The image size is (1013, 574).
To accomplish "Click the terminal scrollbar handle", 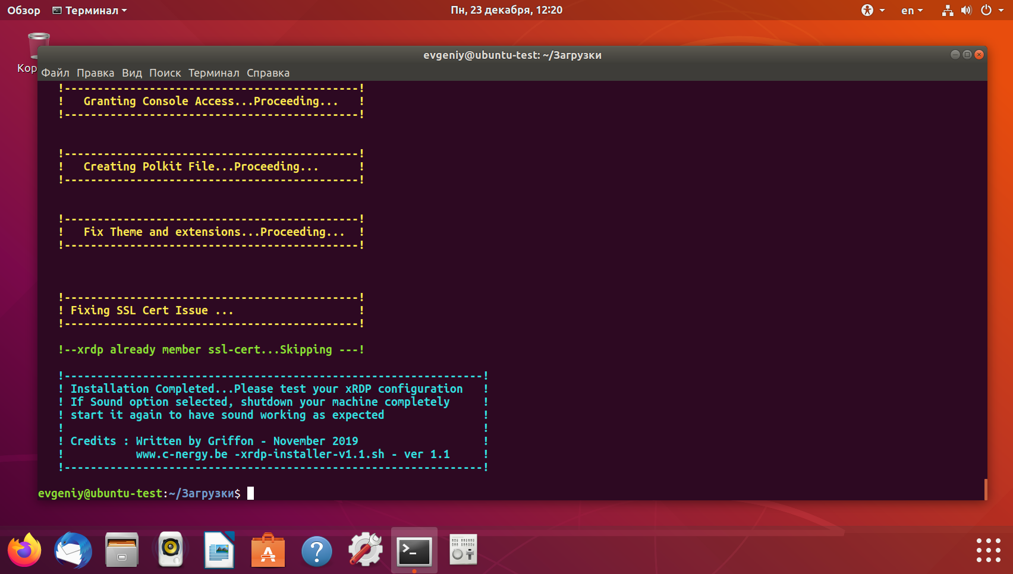I will 986,489.
